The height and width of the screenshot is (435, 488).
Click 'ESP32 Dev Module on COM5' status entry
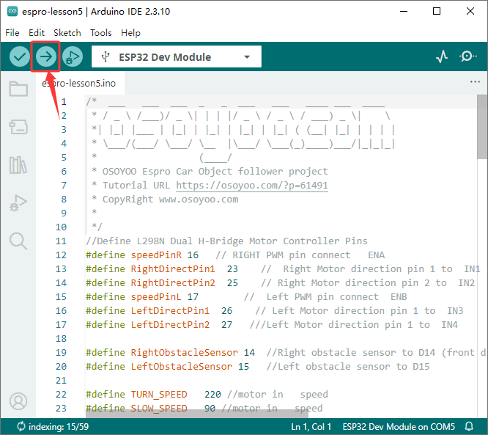tap(399, 427)
